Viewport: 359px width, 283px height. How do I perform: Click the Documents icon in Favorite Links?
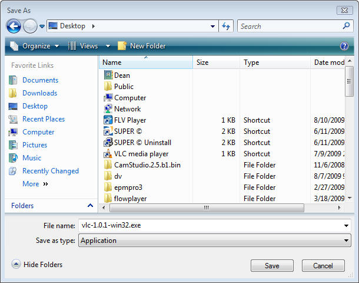13,80
